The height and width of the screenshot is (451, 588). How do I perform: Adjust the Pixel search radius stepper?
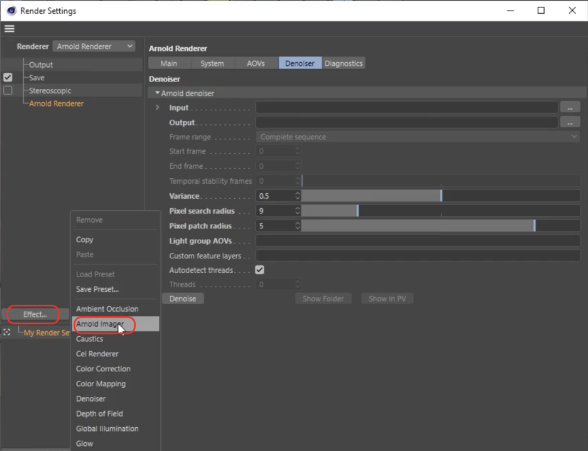click(297, 211)
